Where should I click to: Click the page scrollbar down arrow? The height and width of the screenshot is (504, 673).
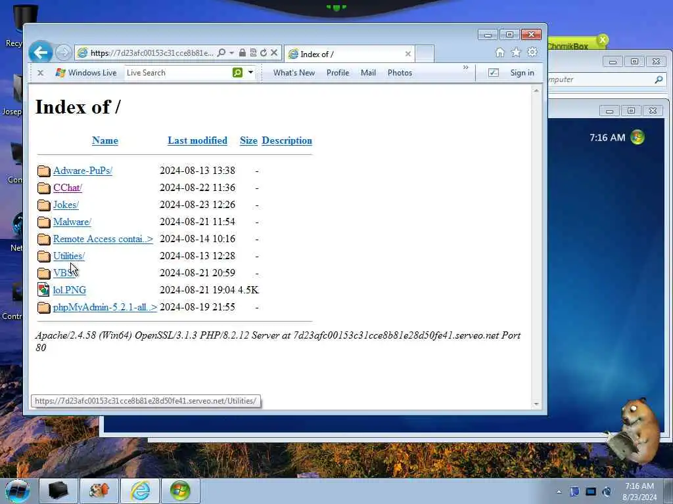click(536, 404)
